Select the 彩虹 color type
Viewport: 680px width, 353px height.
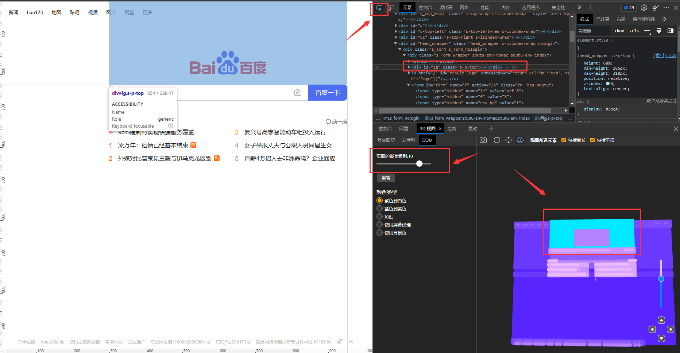pyautogui.click(x=380, y=217)
